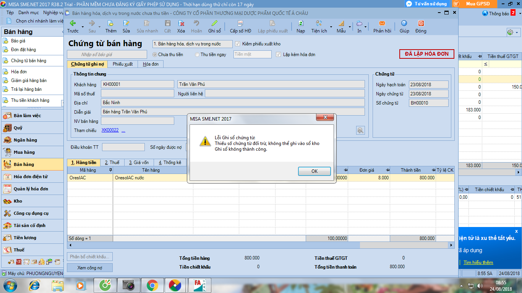This screenshot has width=522, height=293.
Task: Click the Xóa (delete) toolbar icon
Action: click(x=181, y=23)
